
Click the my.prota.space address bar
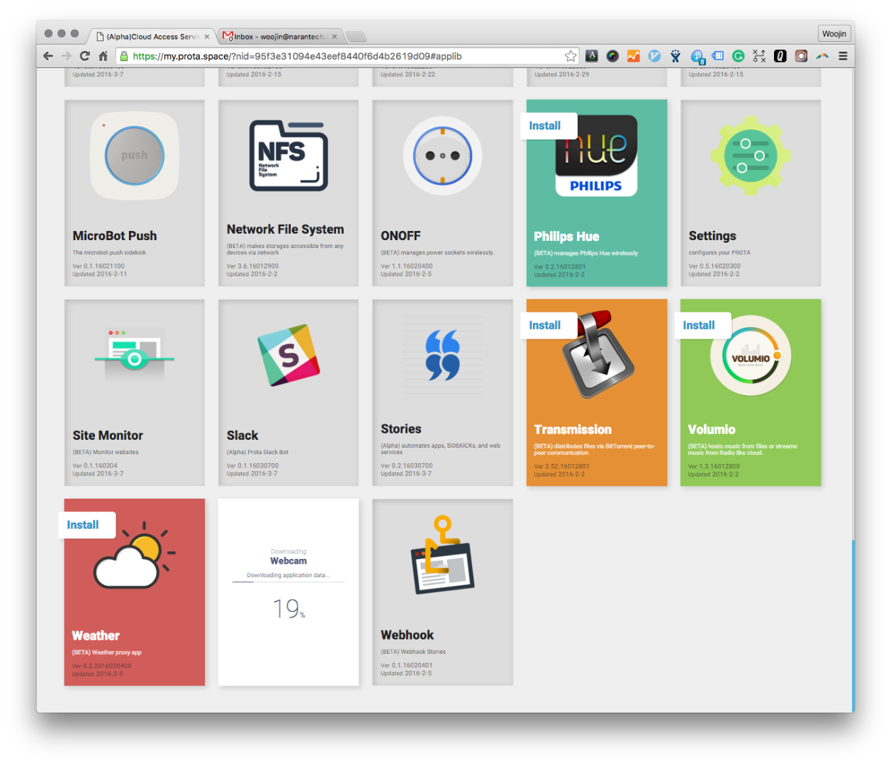pyautogui.click(x=347, y=56)
